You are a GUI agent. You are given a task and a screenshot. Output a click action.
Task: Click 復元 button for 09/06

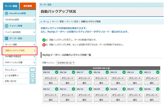tap(152, 100)
